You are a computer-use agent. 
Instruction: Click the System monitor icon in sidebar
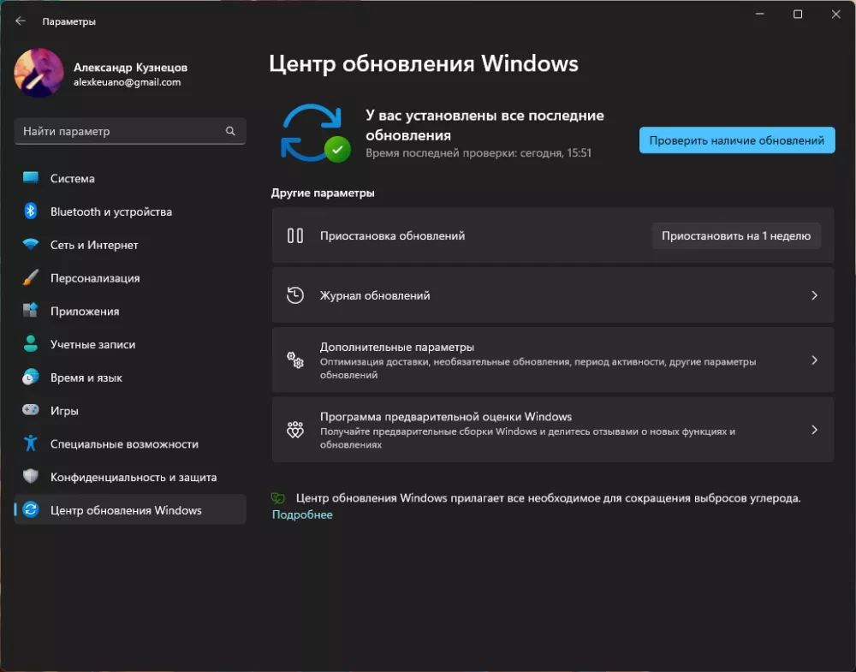(31, 178)
